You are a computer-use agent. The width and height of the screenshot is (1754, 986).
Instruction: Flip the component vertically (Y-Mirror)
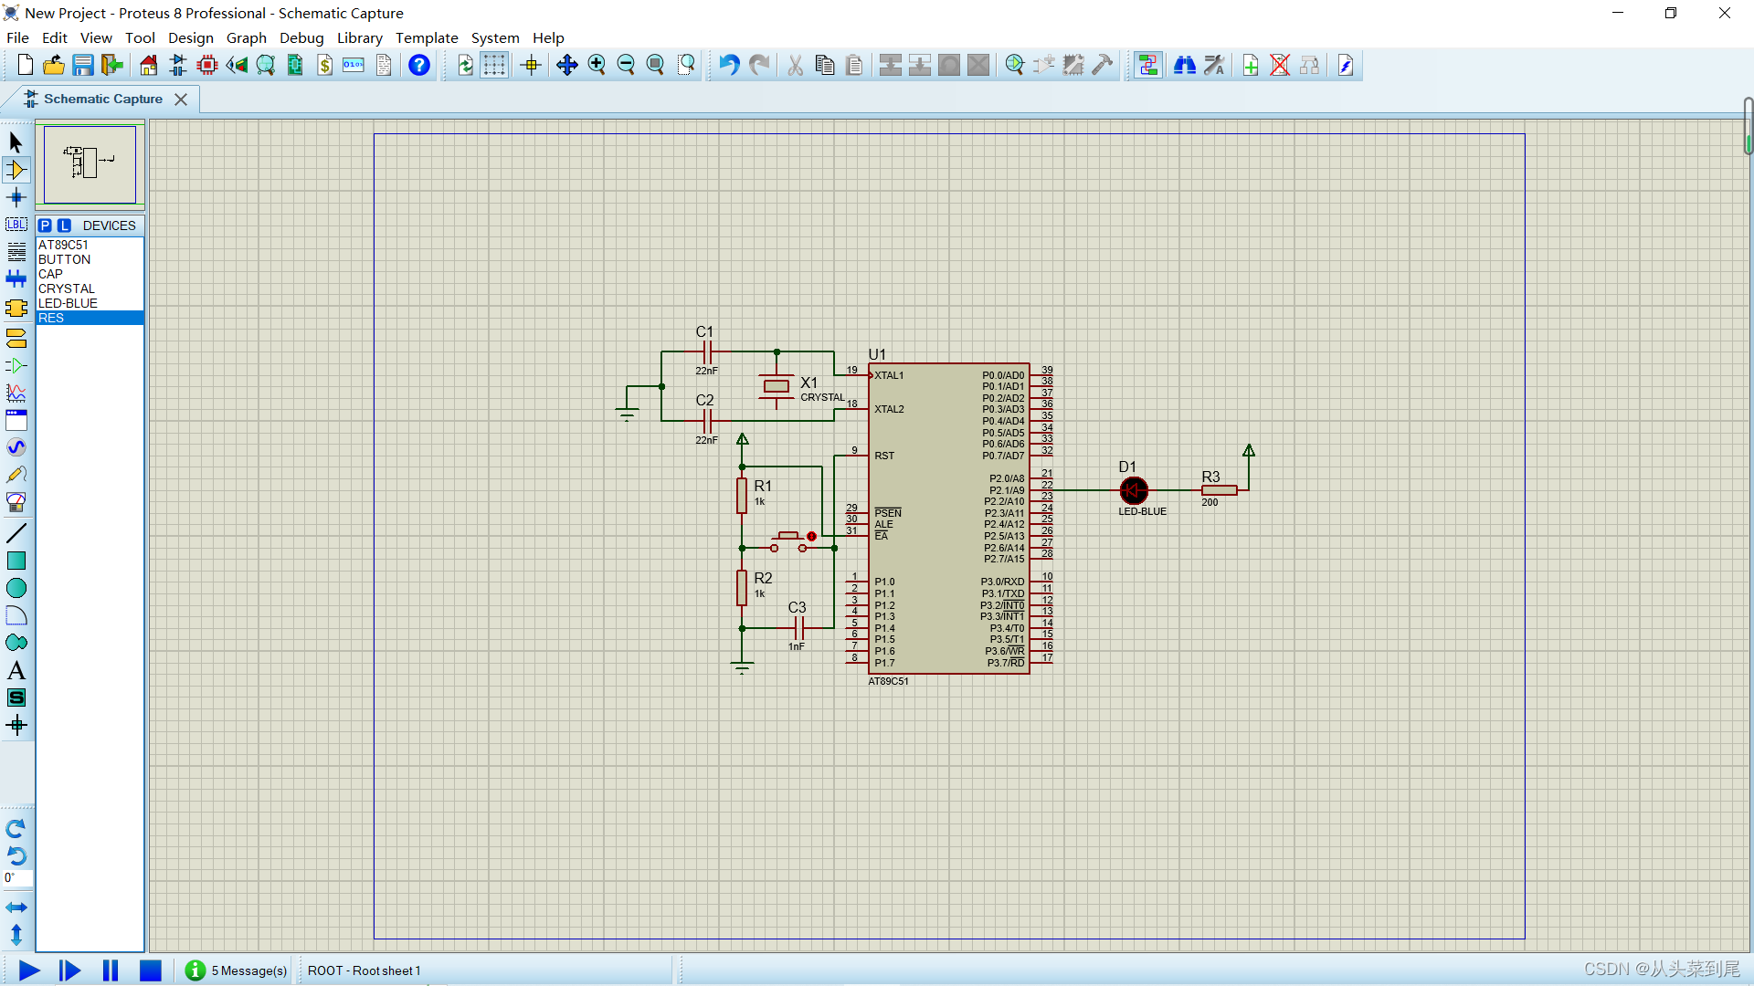(16, 935)
